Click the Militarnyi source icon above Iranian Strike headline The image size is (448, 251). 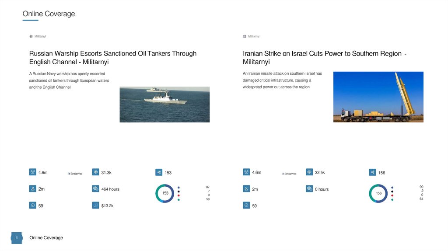pos(245,36)
